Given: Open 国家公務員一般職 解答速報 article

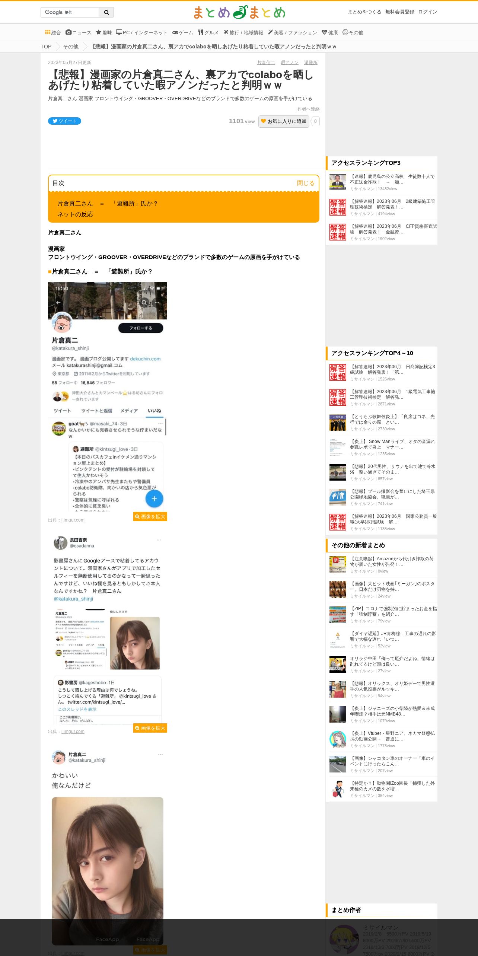Looking at the screenshot, I should [393, 519].
